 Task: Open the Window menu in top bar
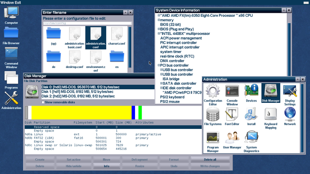coord(5,2)
